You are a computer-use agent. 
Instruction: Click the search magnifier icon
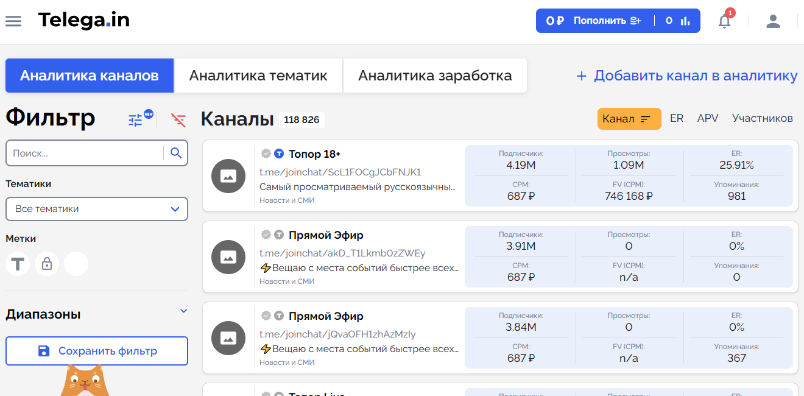(x=175, y=153)
